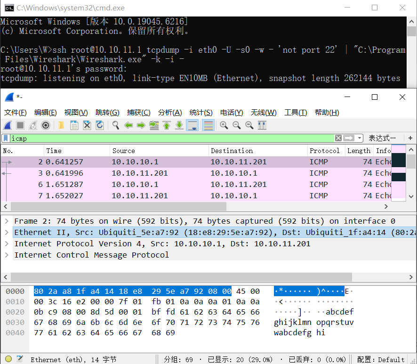Click hex offset row 0020 bytes

pyautogui.click(x=147, y=312)
